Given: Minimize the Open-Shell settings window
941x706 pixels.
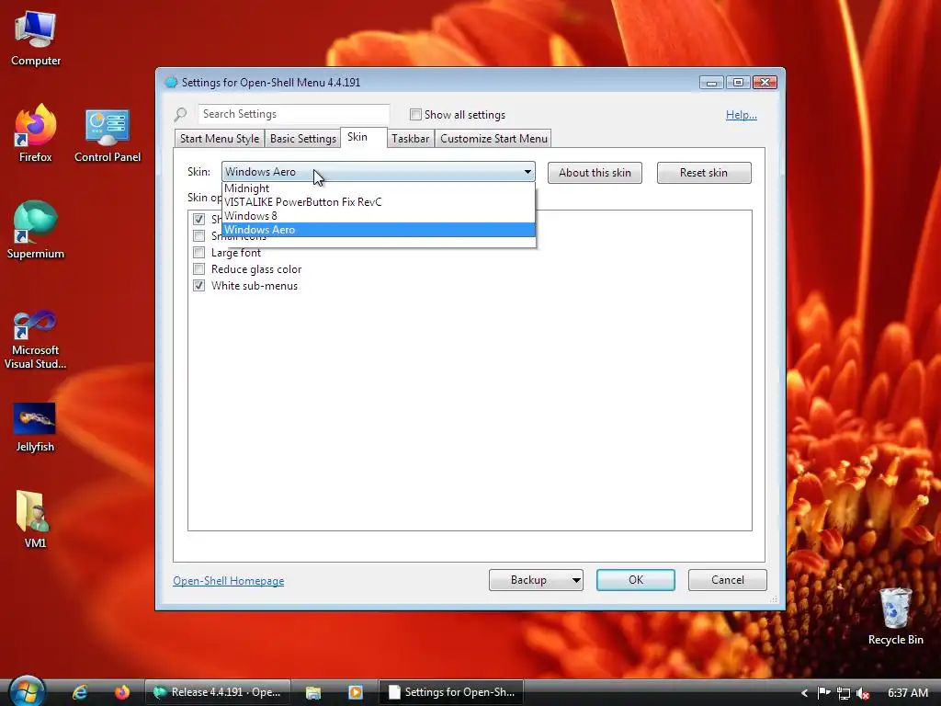Looking at the screenshot, I should click(711, 82).
